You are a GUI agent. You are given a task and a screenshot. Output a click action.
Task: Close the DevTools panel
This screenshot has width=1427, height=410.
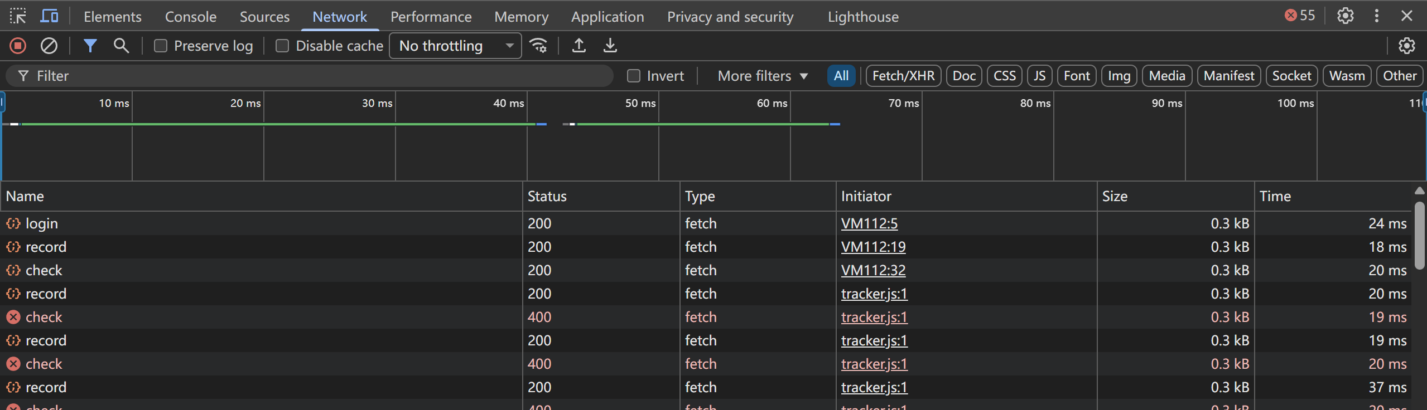coord(1406,16)
